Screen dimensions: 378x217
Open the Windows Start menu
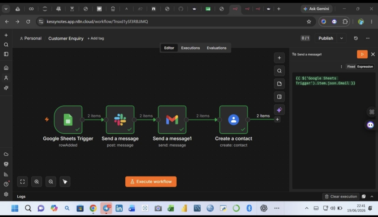15,208
